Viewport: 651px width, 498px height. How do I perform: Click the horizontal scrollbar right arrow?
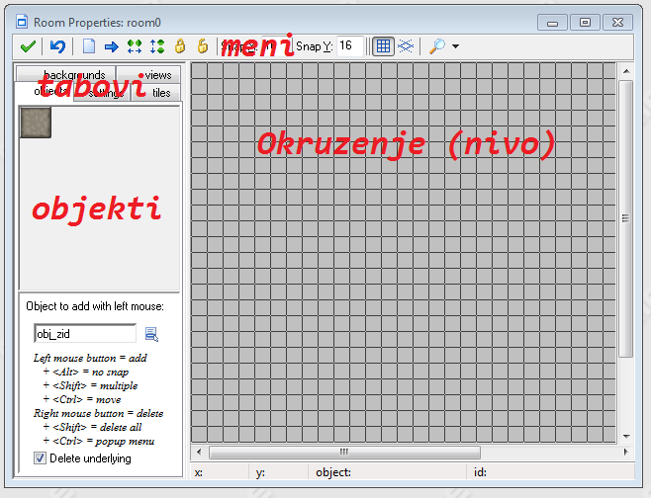coord(625,452)
